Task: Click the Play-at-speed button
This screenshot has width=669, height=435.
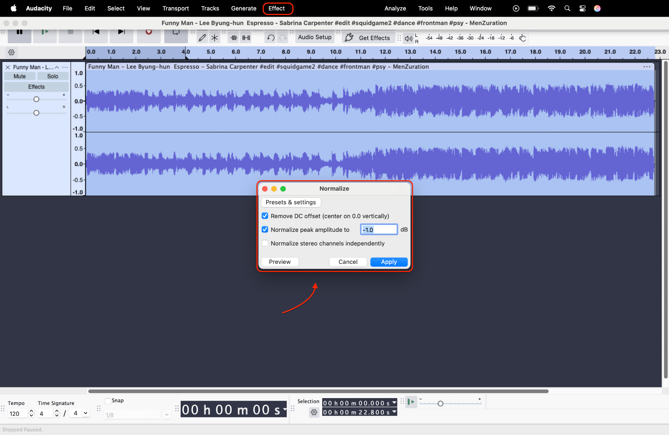Action: click(x=411, y=402)
